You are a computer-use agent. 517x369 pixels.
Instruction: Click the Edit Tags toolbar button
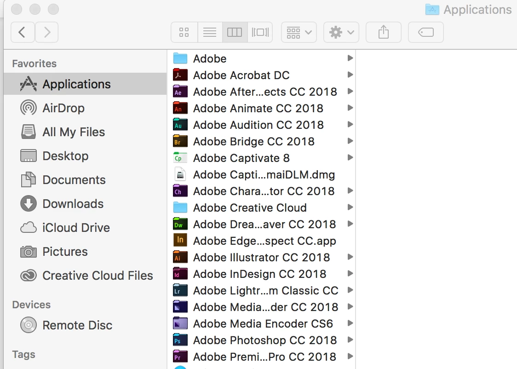(x=425, y=32)
